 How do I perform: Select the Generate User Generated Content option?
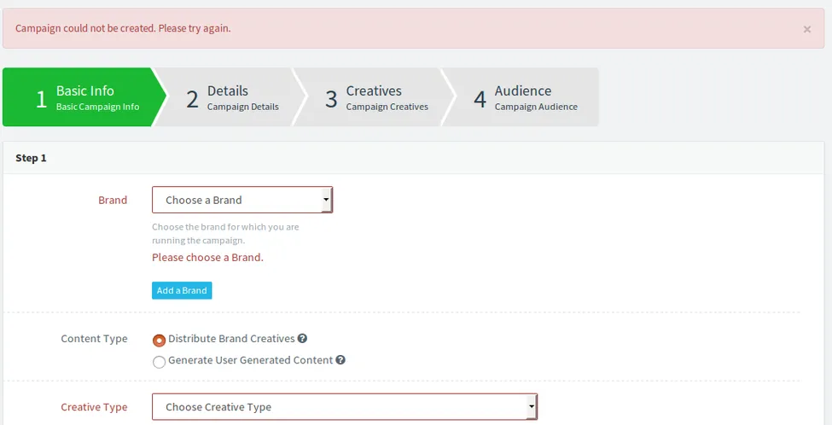click(159, 361)
